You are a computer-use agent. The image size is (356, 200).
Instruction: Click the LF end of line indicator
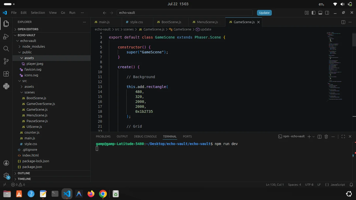pyautogui.click(x=319, y=185)
